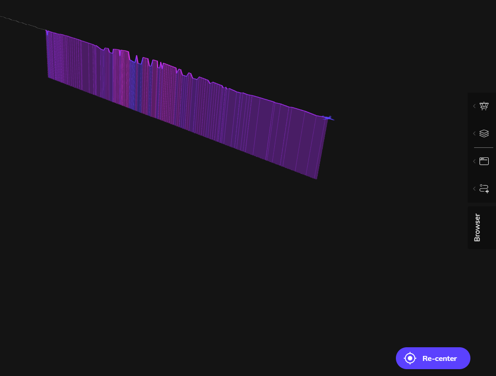Image resolution: width=496 pixels, height=376 pixels.
Task: Click the top-left starting point of the purple trail
Action: pyautogui.click(x=47, y=31)
